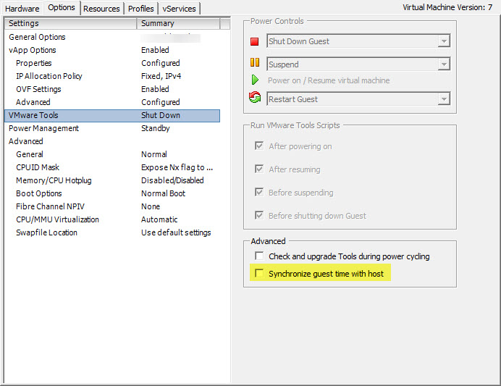The image size is (501, 386).
Task: Switch to the Hardware tab
Action: pos(22,9)
